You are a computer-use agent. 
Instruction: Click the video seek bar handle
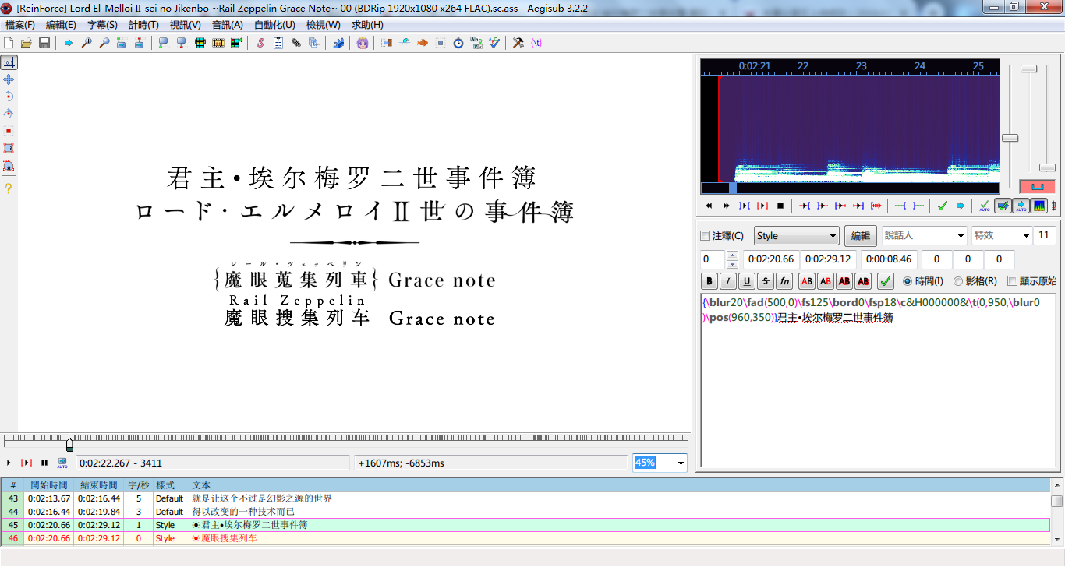(x=70, y=445)
